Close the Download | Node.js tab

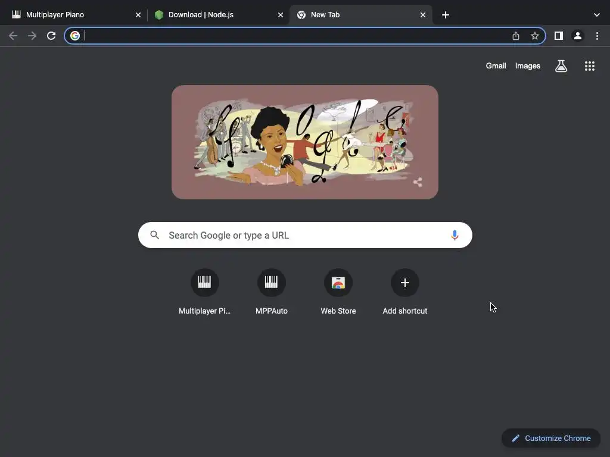click(281, 15)
